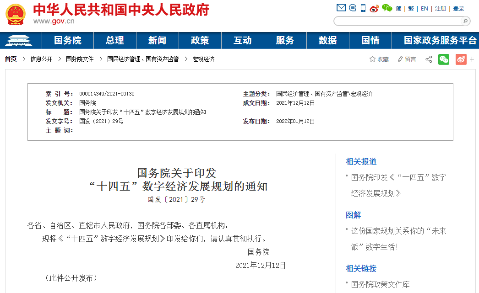
Task: Switch to simplified Chinese 简
Action: coord(398,9)
